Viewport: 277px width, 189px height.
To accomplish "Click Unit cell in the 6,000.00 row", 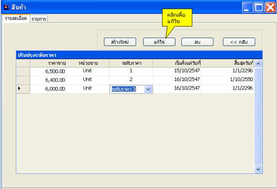I will click(88, 89).
